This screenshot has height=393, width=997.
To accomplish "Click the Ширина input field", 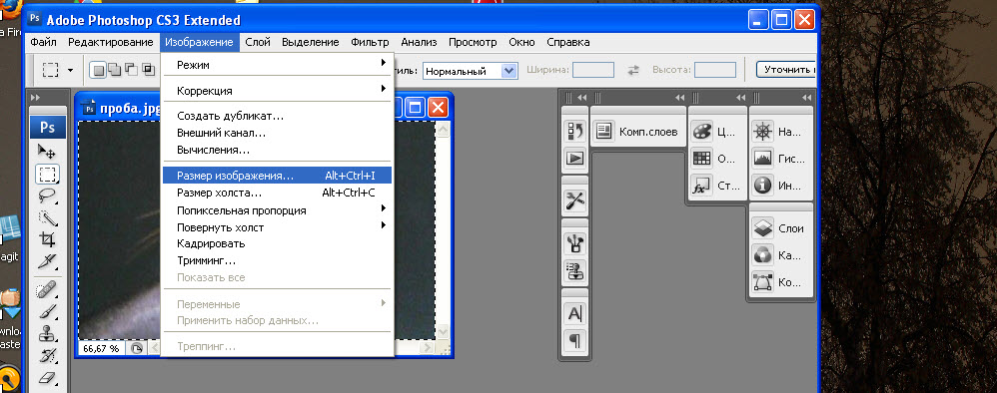I will pyautogui.click(x=593, y=70).
